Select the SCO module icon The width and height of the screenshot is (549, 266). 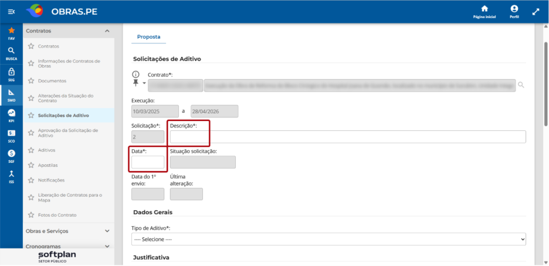tap(11, 136)
